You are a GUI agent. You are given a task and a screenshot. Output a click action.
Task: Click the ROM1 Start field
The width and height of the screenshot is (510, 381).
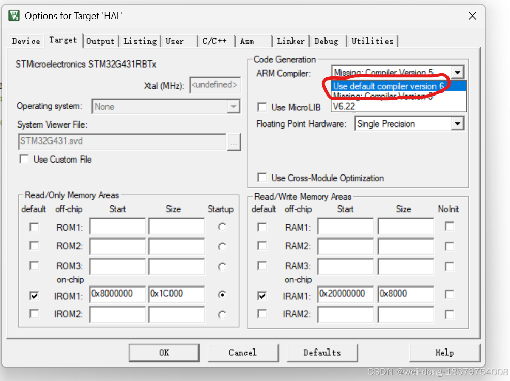[x=117, y=227]
